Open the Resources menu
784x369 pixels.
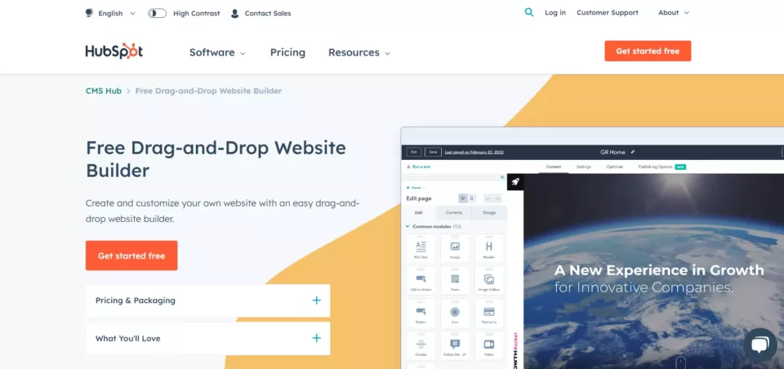tap(359, 52)
